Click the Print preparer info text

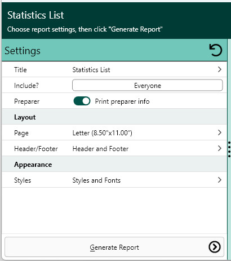coord(122,101)
